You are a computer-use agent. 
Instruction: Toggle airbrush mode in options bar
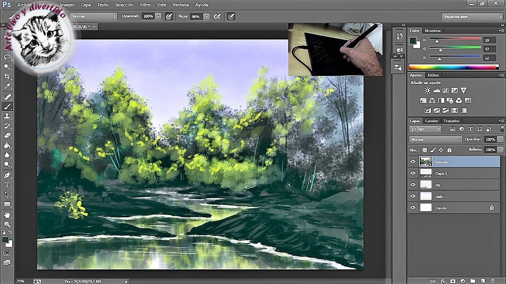point(217,17)
